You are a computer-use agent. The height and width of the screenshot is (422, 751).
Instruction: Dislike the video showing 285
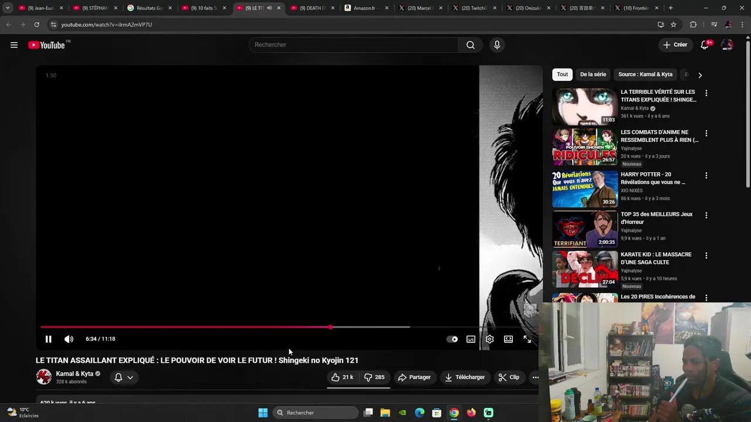pos(374,377)
